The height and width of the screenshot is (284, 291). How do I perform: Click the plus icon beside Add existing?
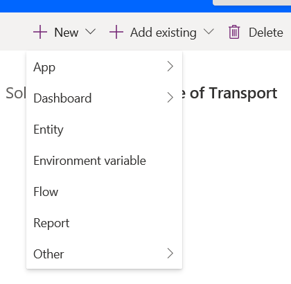(116, 32)
